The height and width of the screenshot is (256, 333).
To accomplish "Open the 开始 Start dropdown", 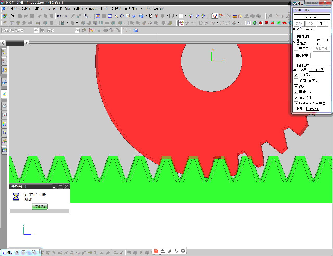I will tap(10, 16).
